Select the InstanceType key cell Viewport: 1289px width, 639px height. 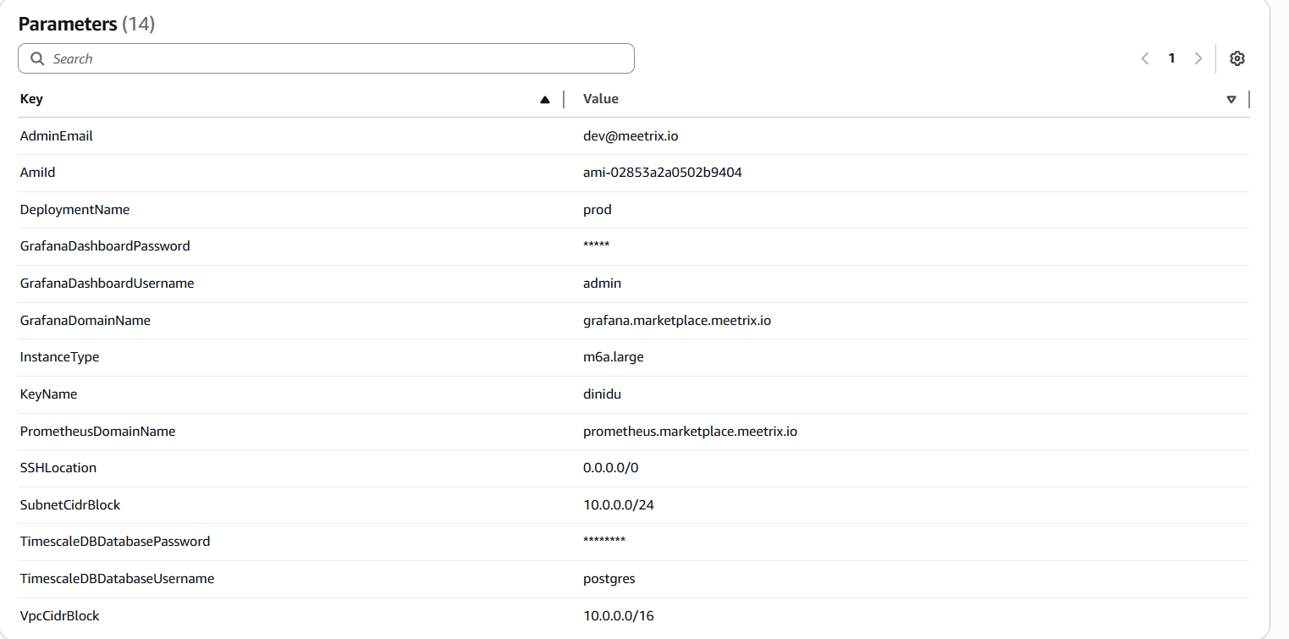pos(59,357)
